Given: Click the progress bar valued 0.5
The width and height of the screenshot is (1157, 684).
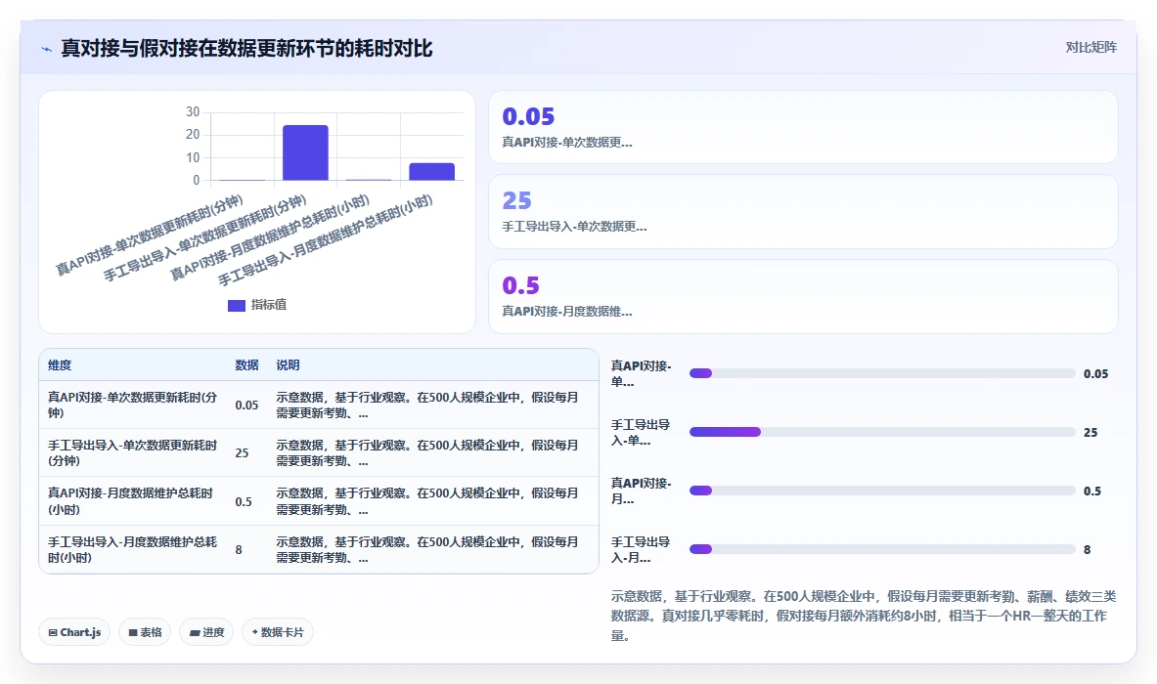Looking at the screenshot, I should 882,491.
